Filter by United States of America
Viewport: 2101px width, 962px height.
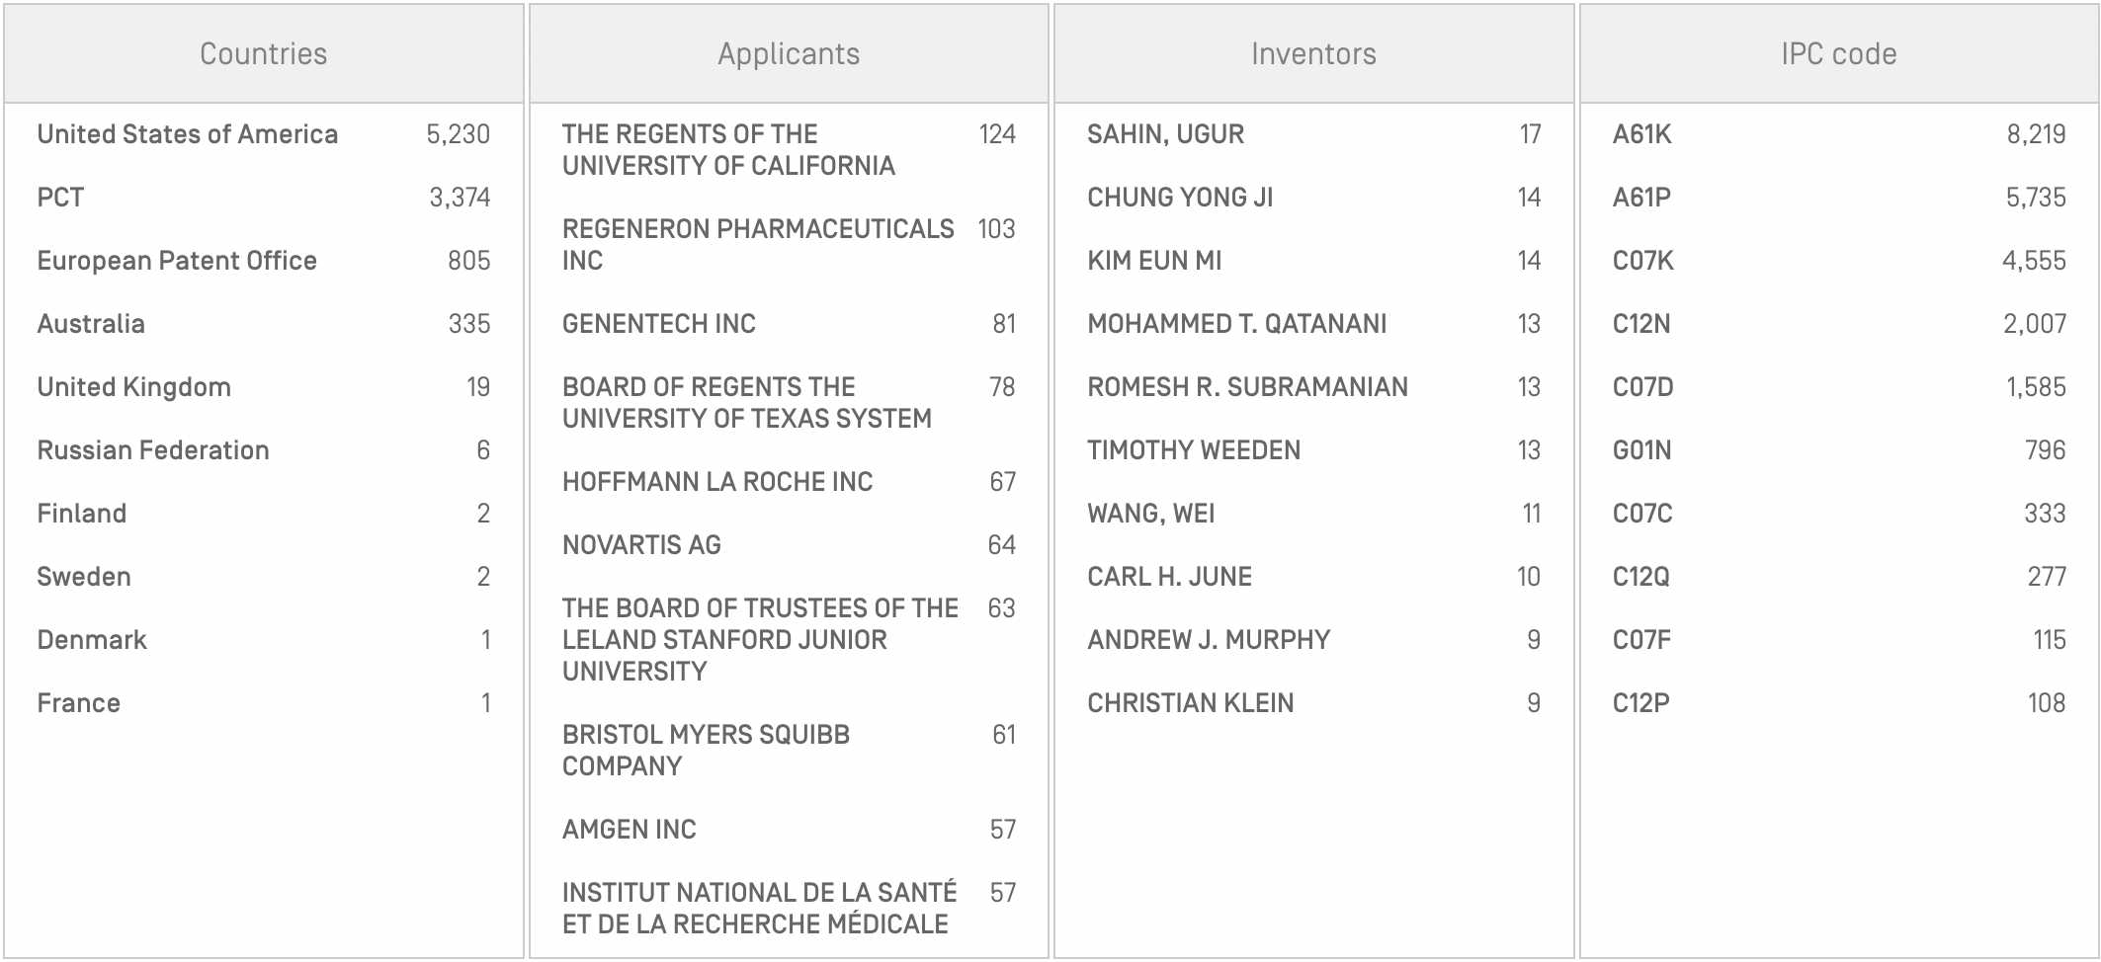click(x=188, y=134)
